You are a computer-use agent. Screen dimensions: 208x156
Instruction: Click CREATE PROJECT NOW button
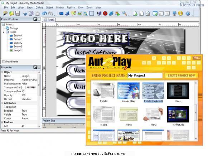click(181, 75)
